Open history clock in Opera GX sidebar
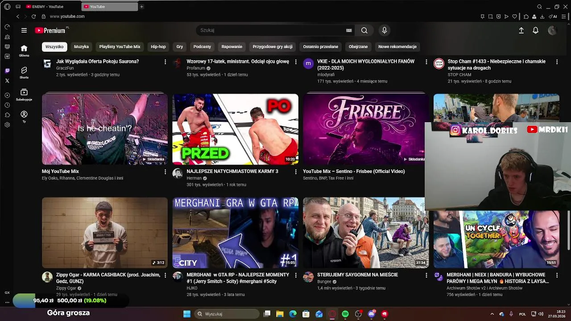 click(x=7, y=105)
